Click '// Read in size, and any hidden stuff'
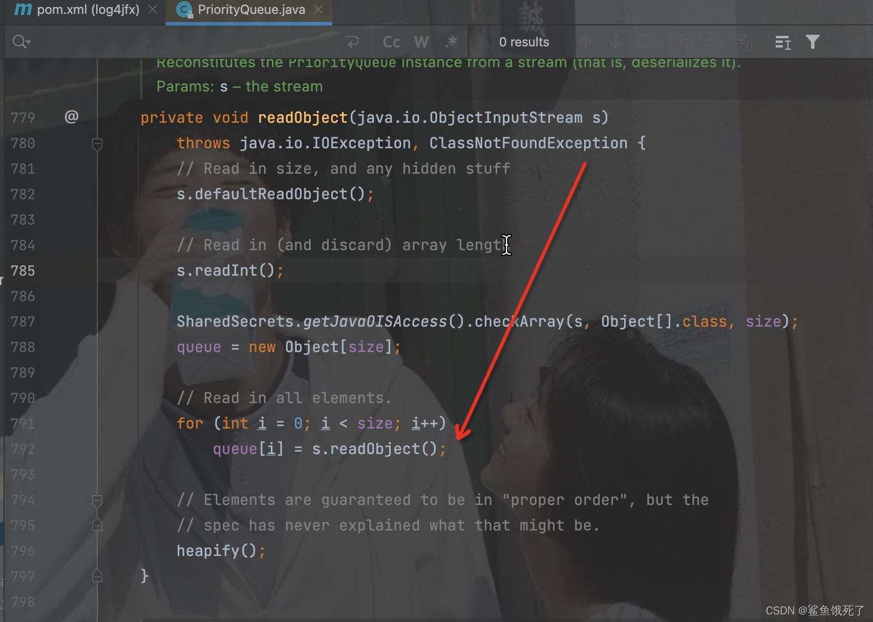The width and height of the screenshot is (873, 622). pos(343,169)
